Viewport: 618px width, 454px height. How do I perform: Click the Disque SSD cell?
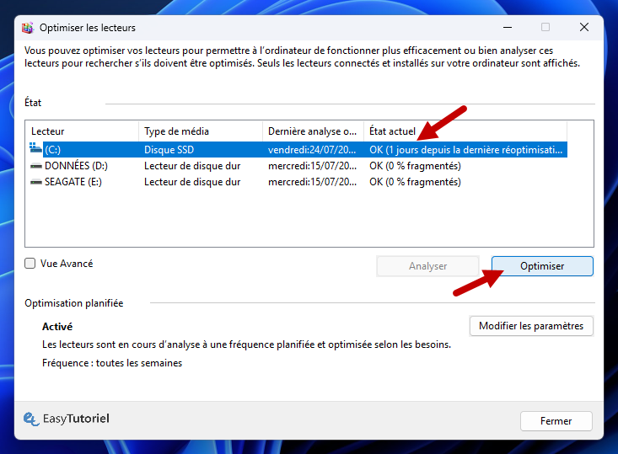pos(169,150)
